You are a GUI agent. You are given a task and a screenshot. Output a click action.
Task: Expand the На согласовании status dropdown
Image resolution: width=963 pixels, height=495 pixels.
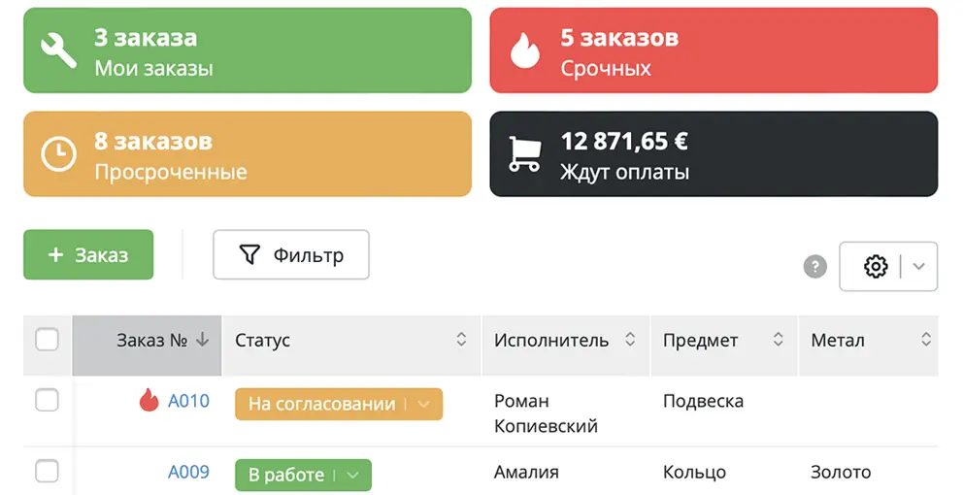pyautogui.click(x=424, y=404)
